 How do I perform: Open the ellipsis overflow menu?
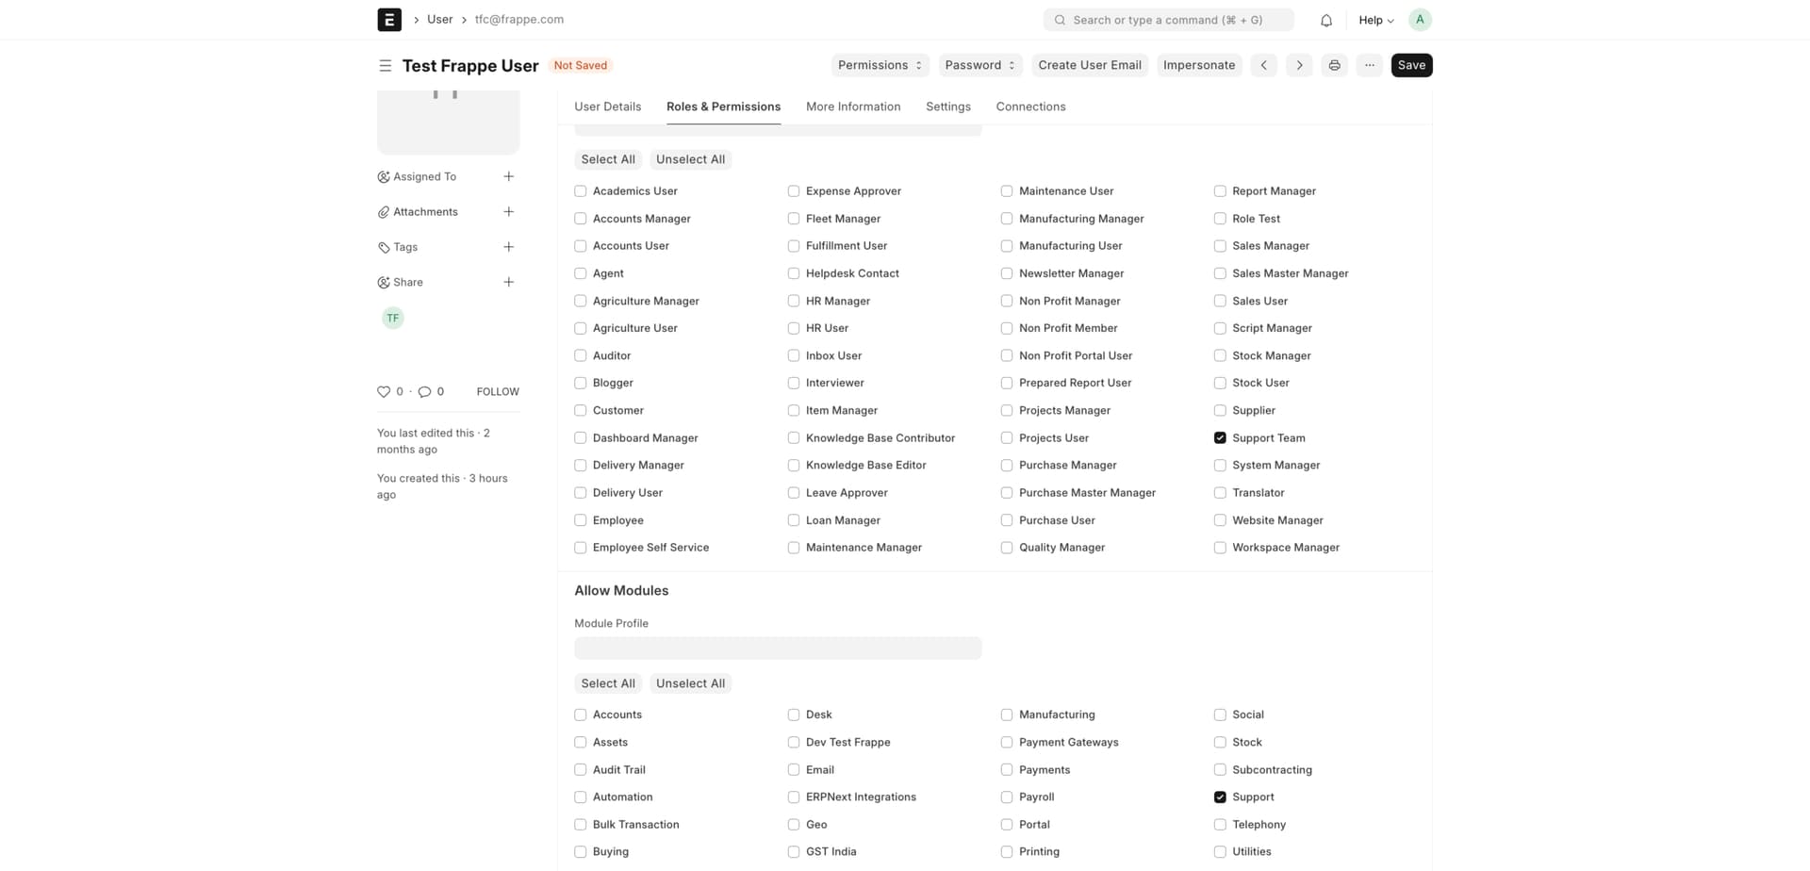1369,65
